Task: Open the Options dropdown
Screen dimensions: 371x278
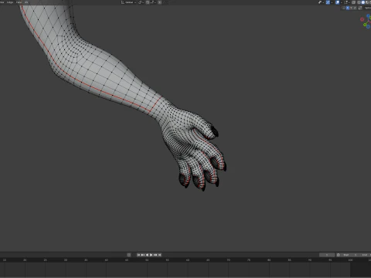Action: (x=368, y=8)
